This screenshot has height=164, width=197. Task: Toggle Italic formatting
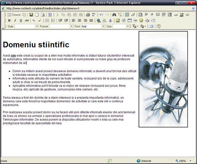[15, 20]
